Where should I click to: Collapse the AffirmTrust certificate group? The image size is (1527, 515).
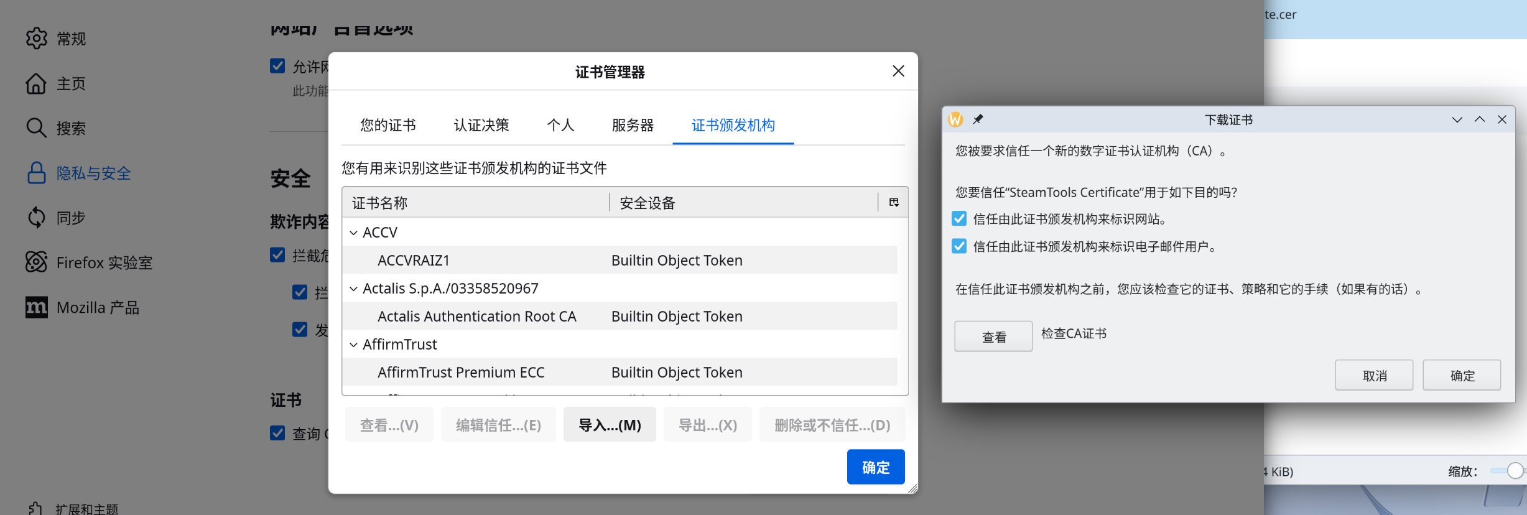click(x=353, y=345)
